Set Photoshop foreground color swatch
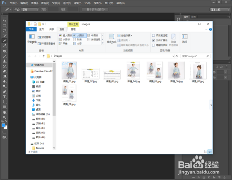This screenshot has height=180, width=232. pyautogui.click(x=3, y=125)
